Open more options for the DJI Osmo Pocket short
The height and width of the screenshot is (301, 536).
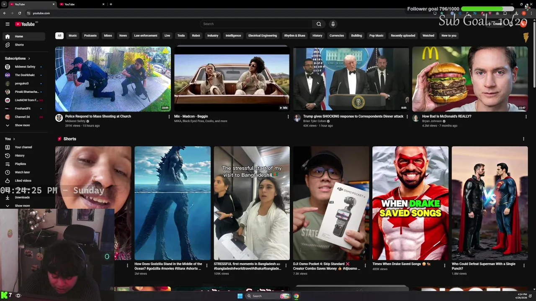coord(365,265)
